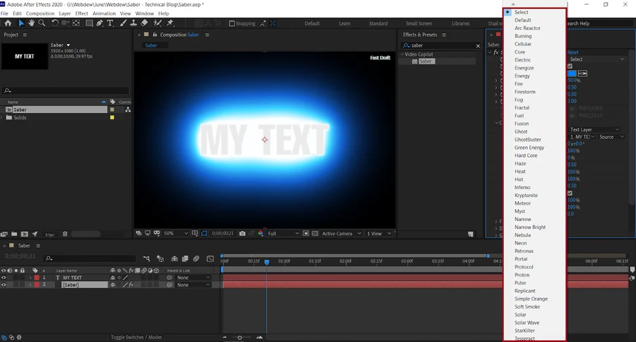Click the eyedropper next to the glow color
The height and width of the screenshot is (342, 636).
pyautogui.click(x=582, y=73)
